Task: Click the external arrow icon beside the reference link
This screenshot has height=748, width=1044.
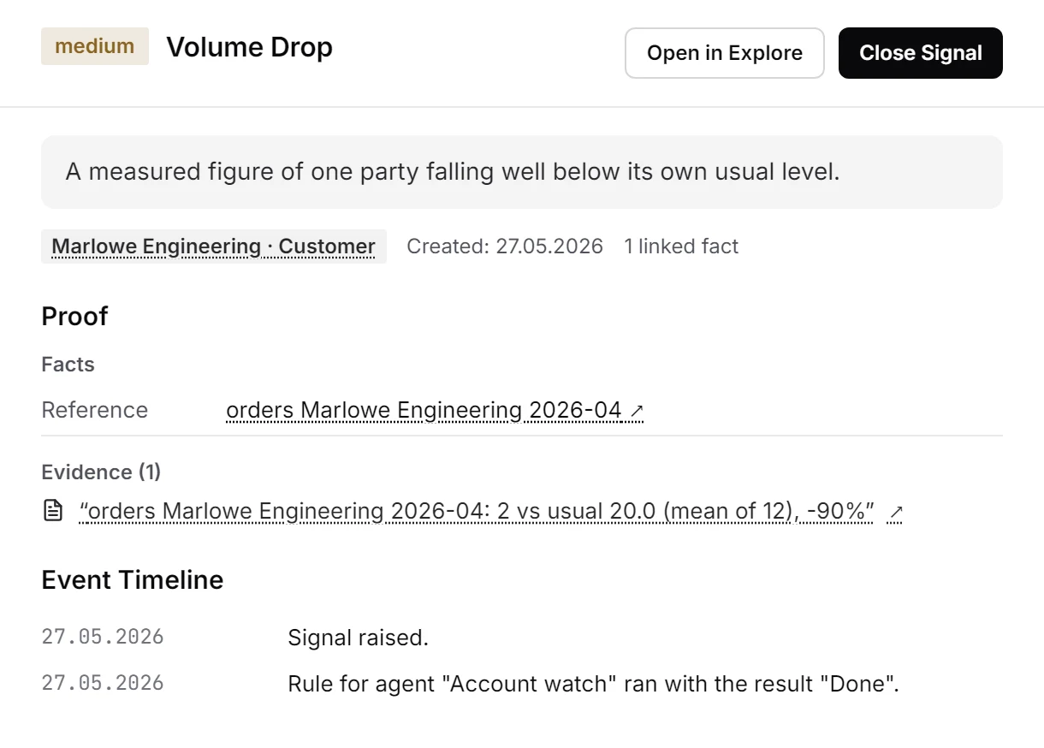Action: (636, 412)
